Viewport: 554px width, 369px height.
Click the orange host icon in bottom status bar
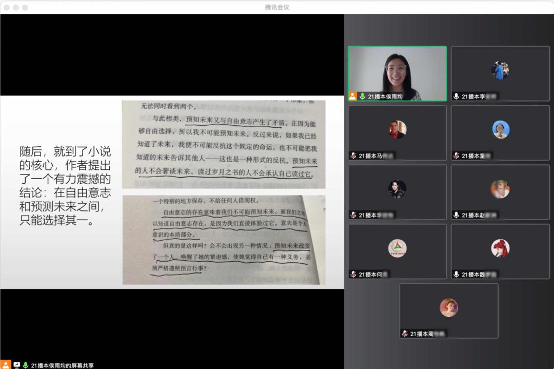click(6, 365)
